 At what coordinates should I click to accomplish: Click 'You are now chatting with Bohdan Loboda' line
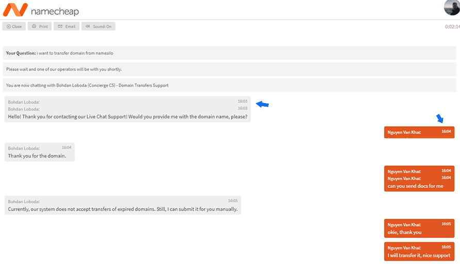[x=229, y=85]
